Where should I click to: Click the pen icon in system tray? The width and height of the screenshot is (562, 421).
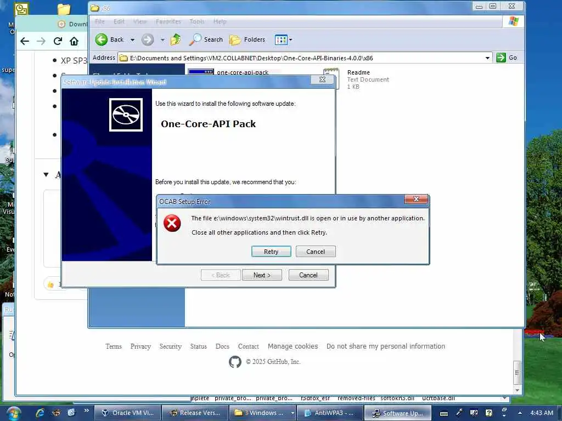coord(459,413)
